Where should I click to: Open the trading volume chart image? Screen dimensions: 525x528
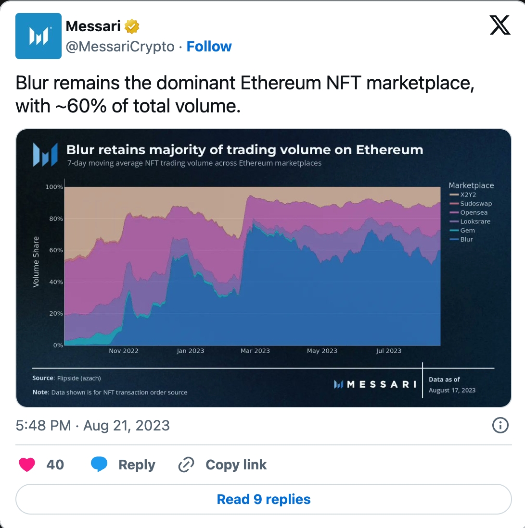(x=263, y=268)
